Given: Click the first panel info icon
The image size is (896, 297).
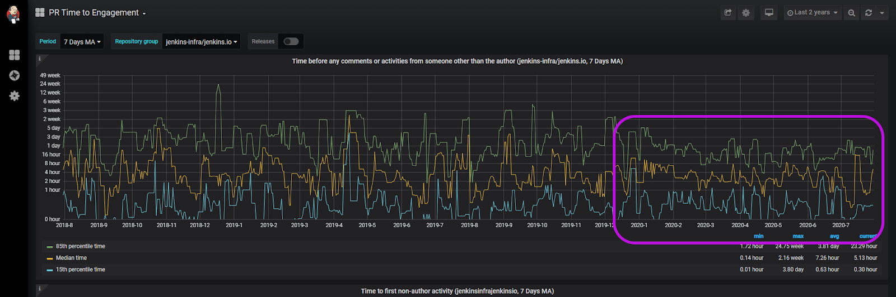Looking at the screenshot, I should 39,59.
